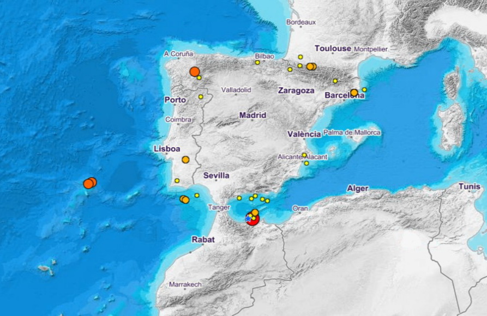Click the blue star epicenter symbol
This screenshot has width=487, height=316.
tap(248, 219)
